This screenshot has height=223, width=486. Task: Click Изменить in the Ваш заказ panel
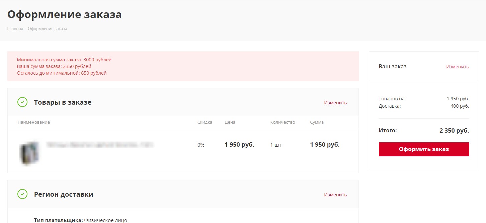(457, 67)
